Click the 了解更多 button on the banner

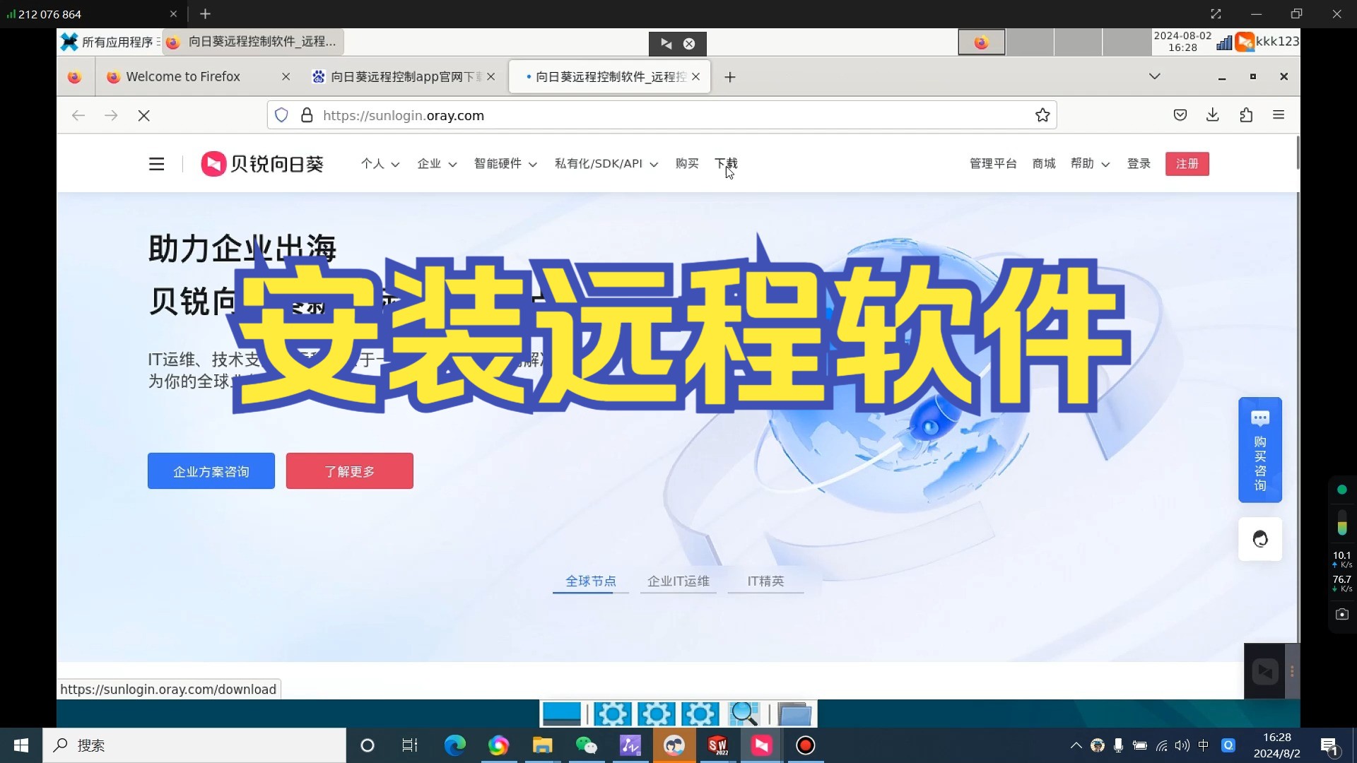click(x=349, y=471)
